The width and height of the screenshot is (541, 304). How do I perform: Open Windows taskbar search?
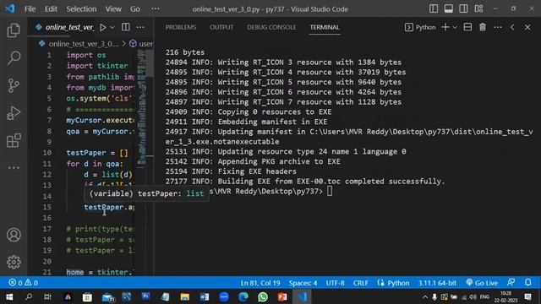(x=29, y=296)
